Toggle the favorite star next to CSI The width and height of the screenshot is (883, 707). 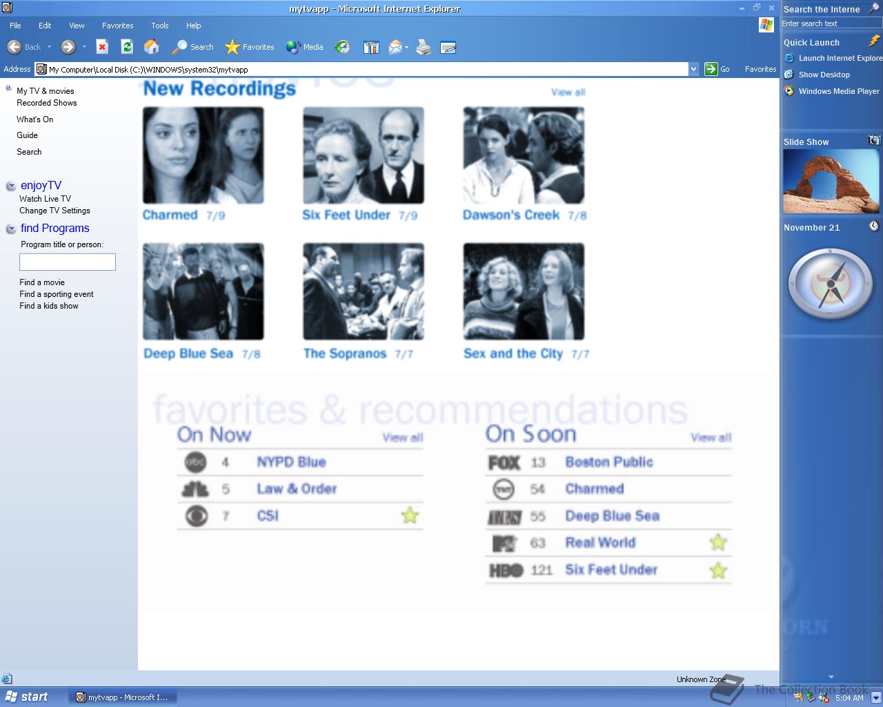(x=410, y=515)
